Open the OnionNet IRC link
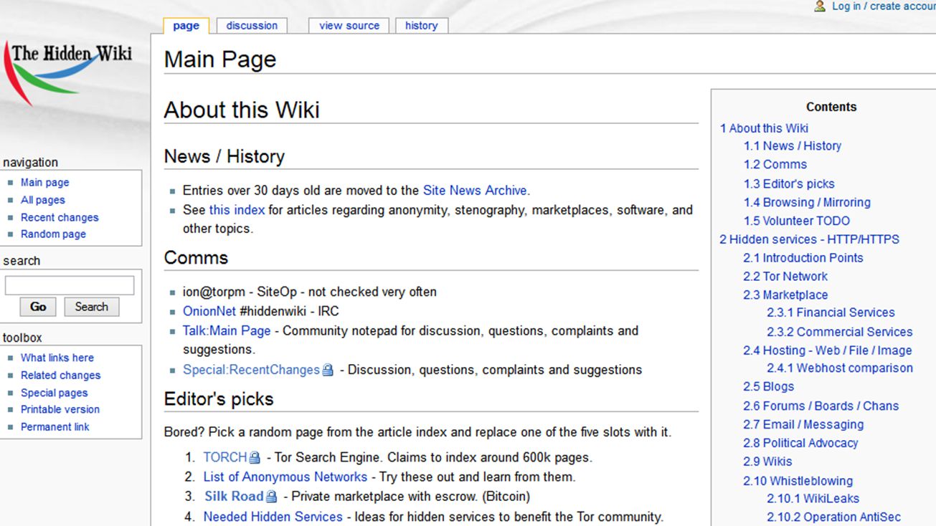 click(x=209, y=312)
